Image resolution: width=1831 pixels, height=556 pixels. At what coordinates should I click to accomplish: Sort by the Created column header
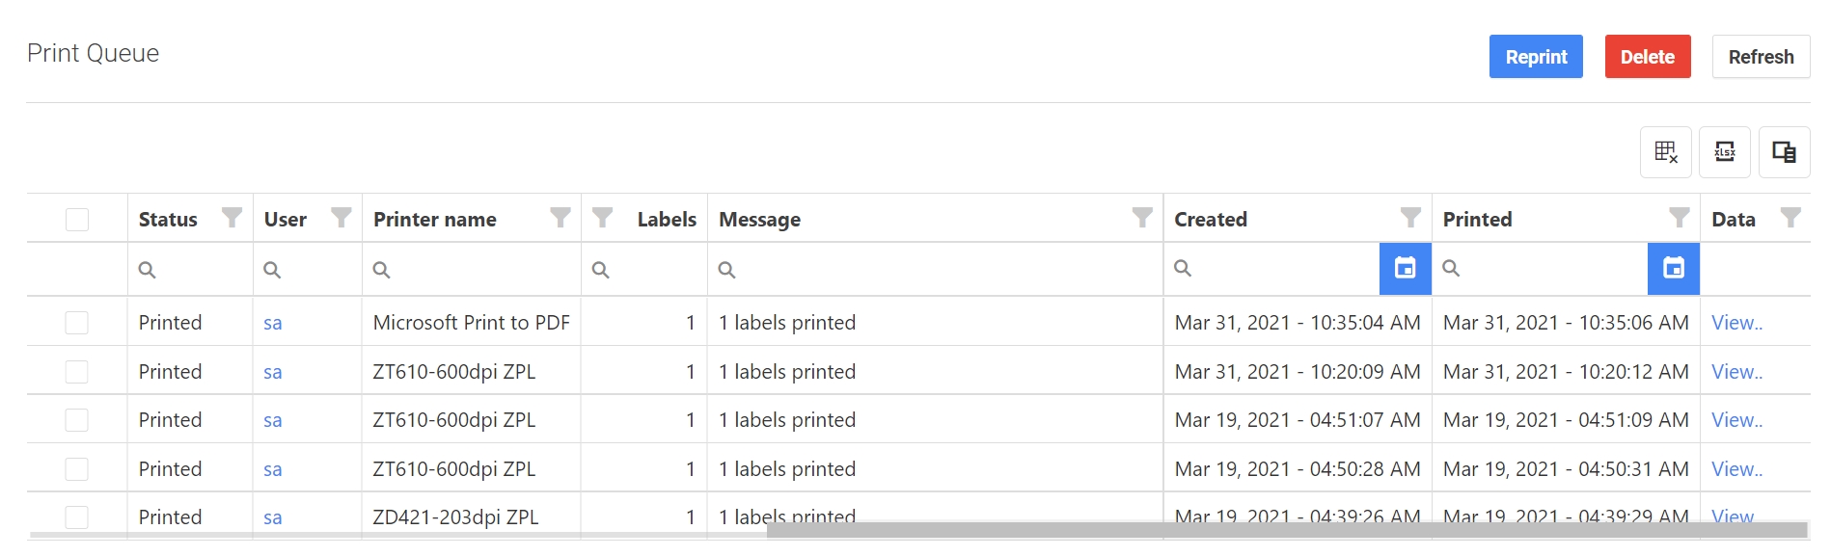click(1211, 220)
